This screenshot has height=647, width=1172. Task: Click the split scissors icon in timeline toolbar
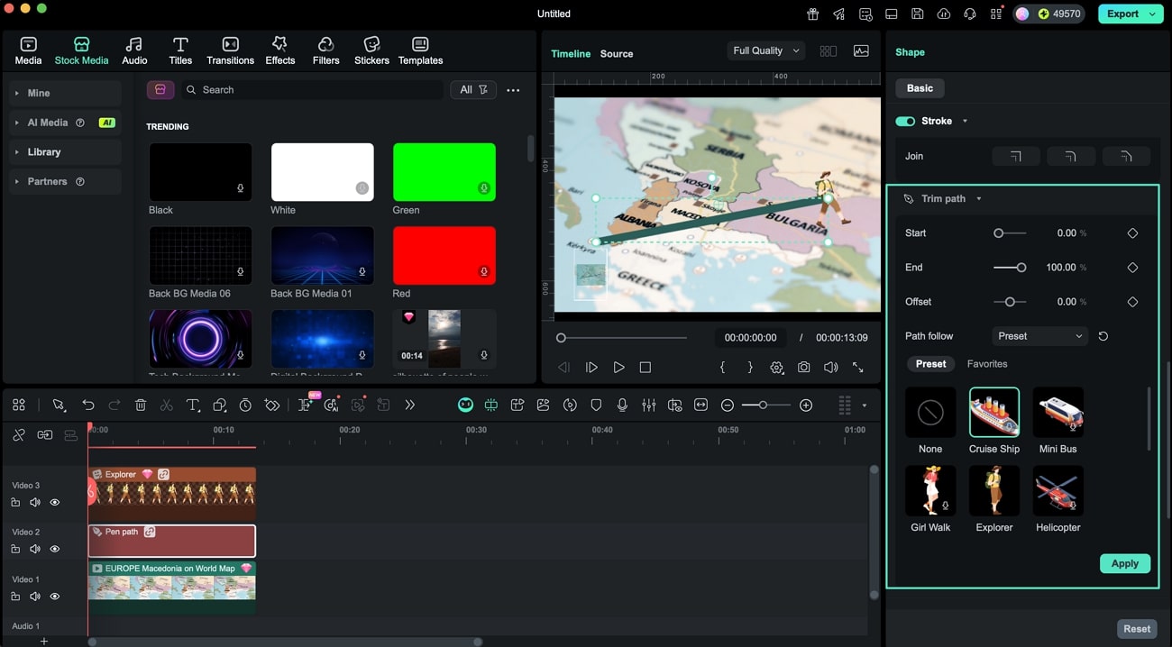[167, 406]
